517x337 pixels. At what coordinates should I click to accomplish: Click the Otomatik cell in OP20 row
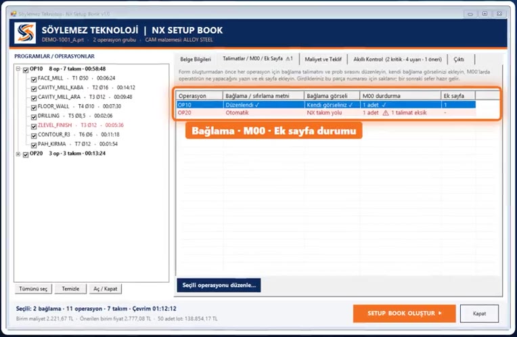coord(263,113)
